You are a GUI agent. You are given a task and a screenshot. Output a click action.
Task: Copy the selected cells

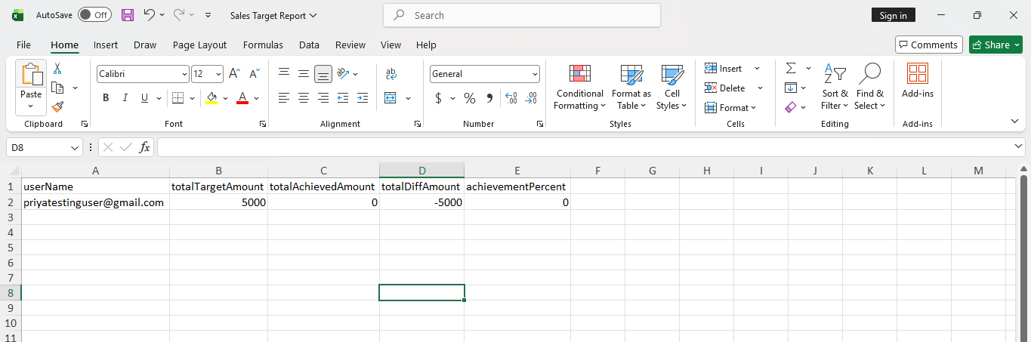tap(57, 88)
